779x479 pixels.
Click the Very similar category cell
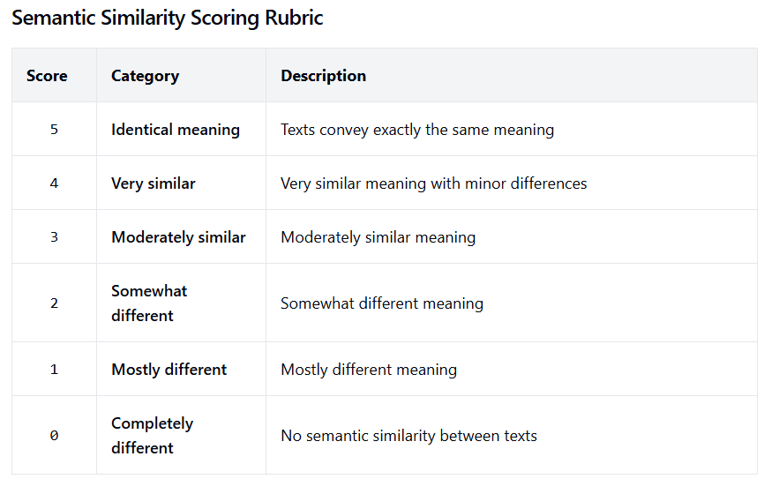pyautogui.click(x=154, y=183)
